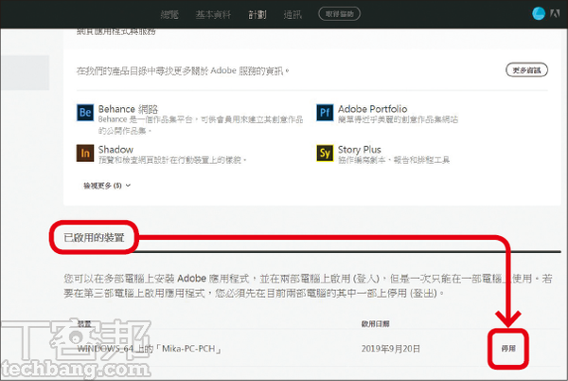Screen dimensions: 568x381
Task: Open the Adobe Portfolio title link
Action: pos(372,109)
